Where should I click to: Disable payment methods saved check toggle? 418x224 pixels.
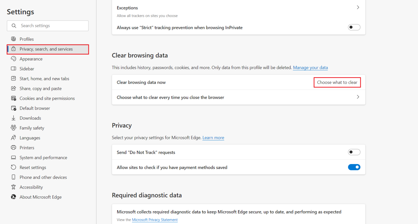pyautogui.click(x=354, y=167)
